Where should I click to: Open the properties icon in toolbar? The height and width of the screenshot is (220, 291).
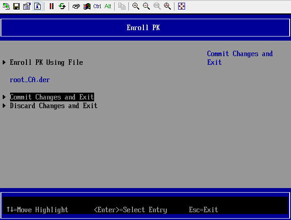tap(26, 6)
